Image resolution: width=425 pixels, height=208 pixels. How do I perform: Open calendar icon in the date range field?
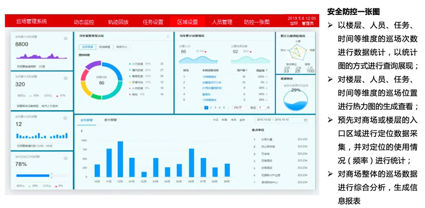[x=305, y=120]
